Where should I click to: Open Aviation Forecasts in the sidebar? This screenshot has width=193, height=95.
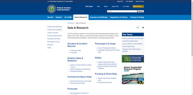53,33
